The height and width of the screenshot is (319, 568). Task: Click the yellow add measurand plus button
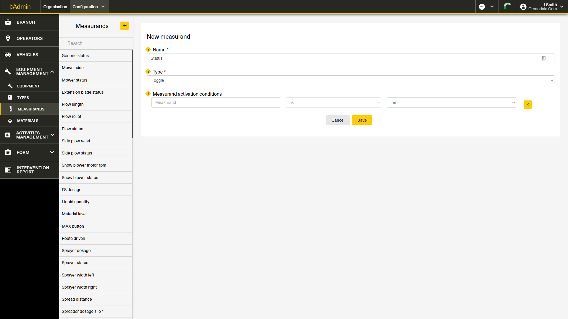coord(125,26)
